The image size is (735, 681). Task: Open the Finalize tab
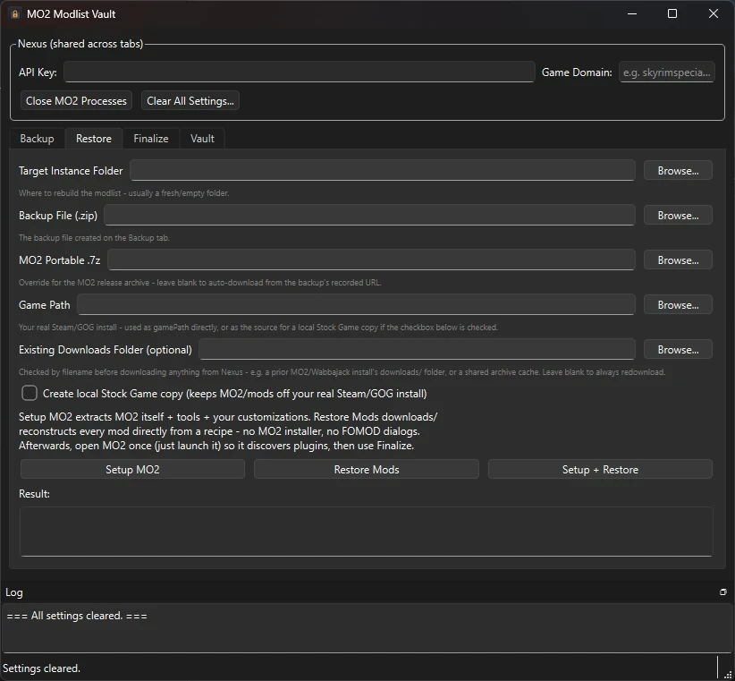coord(151,139)
